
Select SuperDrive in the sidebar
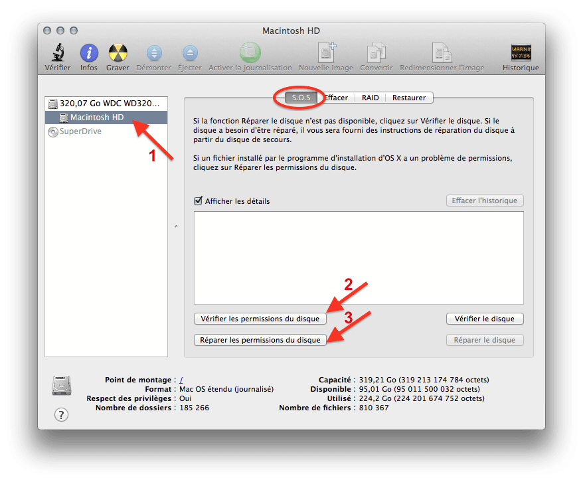pyautogui.click(x=106, y=131)
